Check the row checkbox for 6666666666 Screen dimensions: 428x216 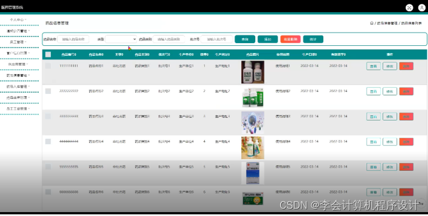[48, 192]
